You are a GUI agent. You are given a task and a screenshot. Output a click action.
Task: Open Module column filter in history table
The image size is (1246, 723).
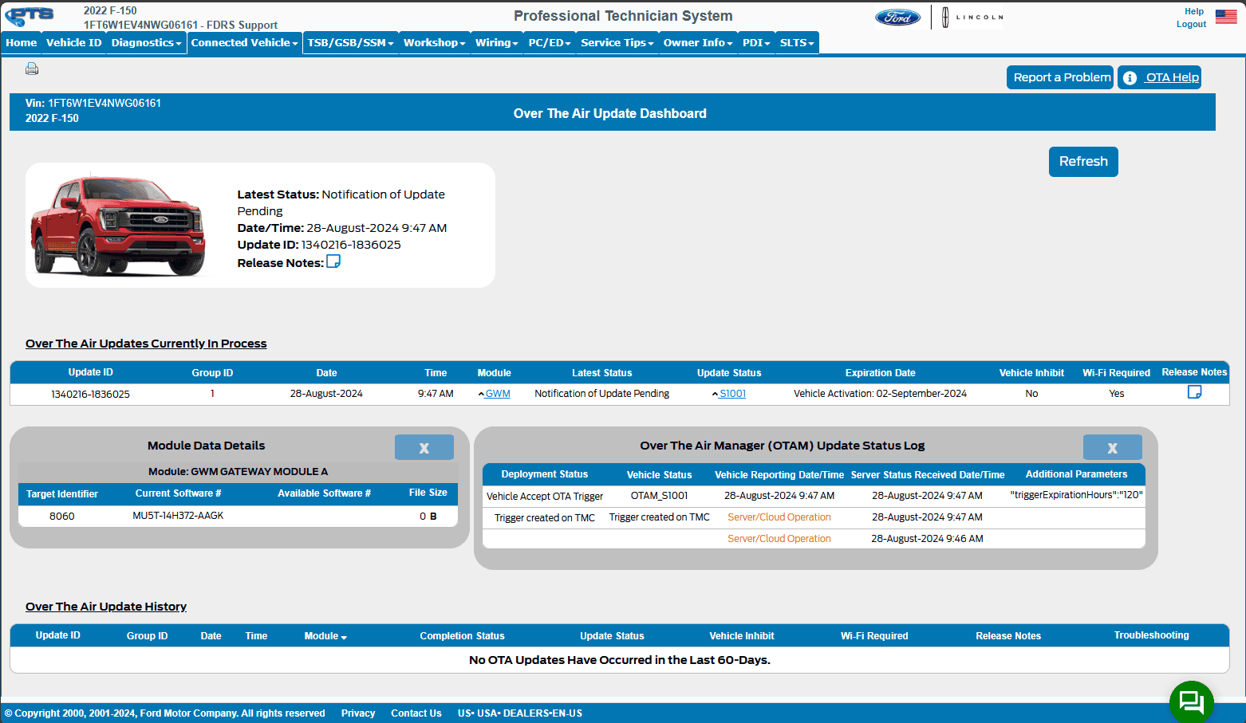pyautogui.click(x=325, y=636)
